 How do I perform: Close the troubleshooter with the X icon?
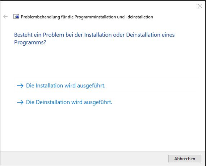[x=200, y=6]
